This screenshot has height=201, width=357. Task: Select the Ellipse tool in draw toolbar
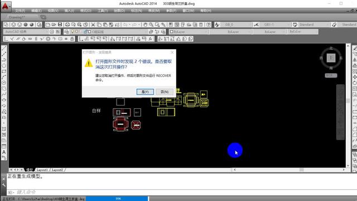4,100
